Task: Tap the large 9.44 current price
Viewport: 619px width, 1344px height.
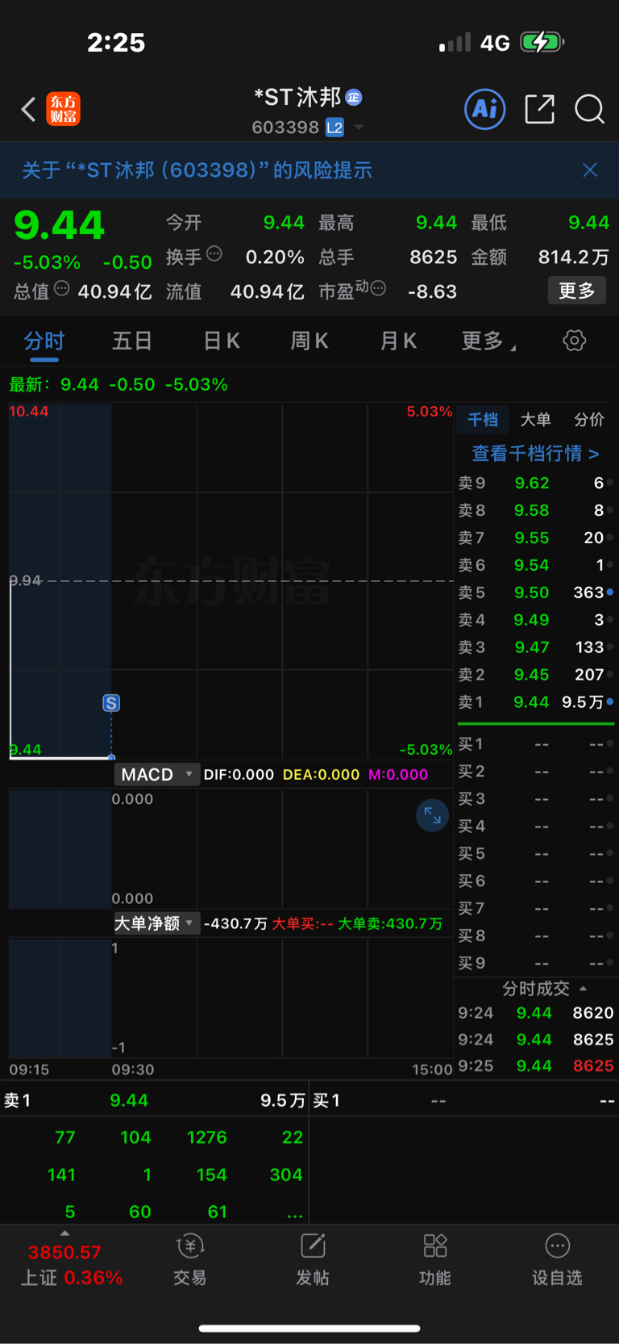Action: pyautogui.click(x=60, y=225)
